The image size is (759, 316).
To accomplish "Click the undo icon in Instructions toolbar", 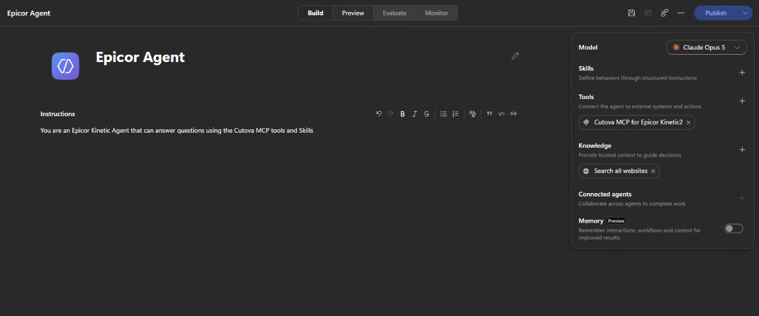I will (379, 114).
